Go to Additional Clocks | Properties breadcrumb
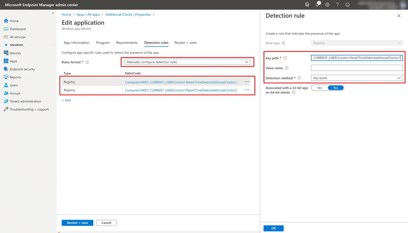Screen dimensions: 408x233 pos(128,15)
